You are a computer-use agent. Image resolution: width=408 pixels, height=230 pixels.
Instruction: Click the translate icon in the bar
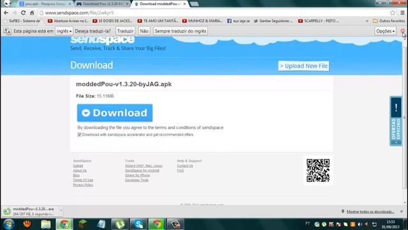[x=7, y=31]
